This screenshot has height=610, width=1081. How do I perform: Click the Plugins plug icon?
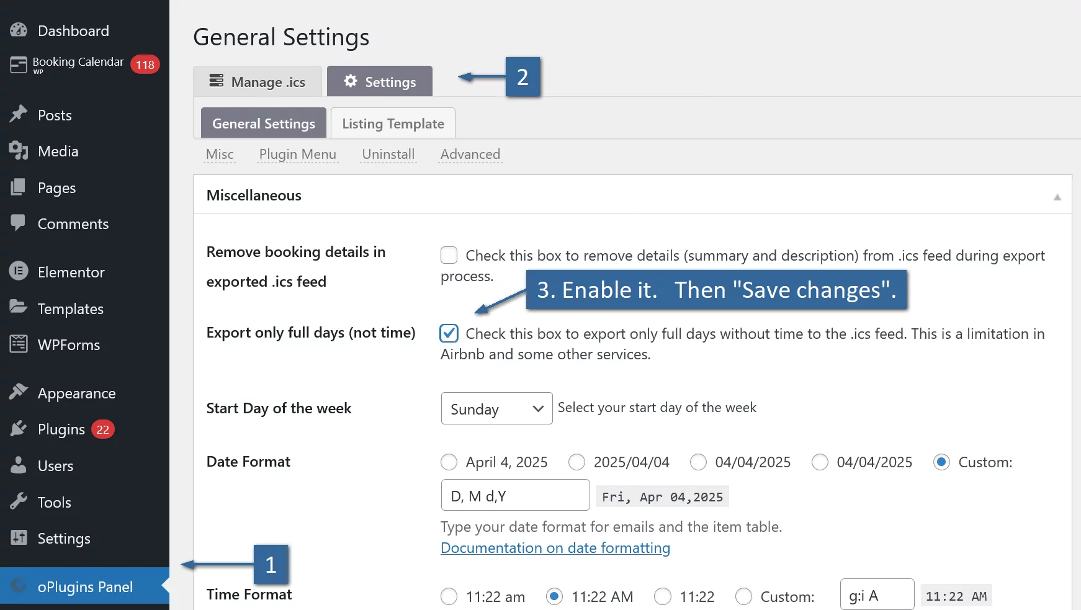click(x=19, y=428)
